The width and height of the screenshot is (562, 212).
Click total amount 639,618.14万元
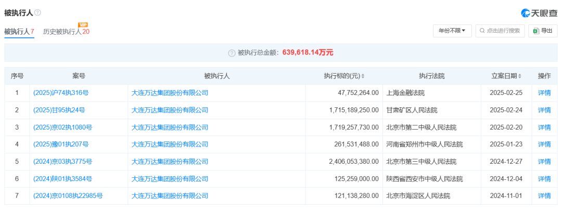pyautogui.click(x=308, y=53)
